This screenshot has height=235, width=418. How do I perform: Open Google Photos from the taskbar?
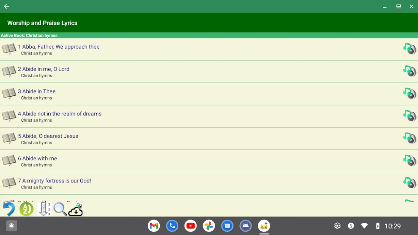coord(209,226)
